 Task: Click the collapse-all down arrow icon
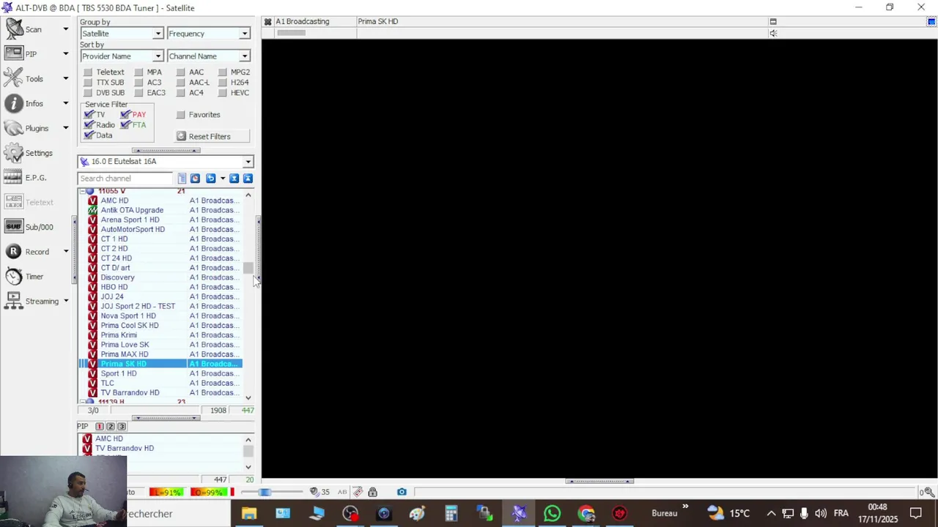tap(234, 179)
